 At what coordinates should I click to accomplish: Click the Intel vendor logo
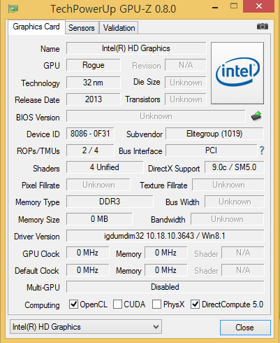[237, 73]
